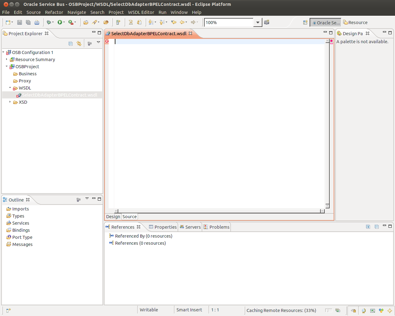Collapse the OSBProject tree node

pos(6,66)
